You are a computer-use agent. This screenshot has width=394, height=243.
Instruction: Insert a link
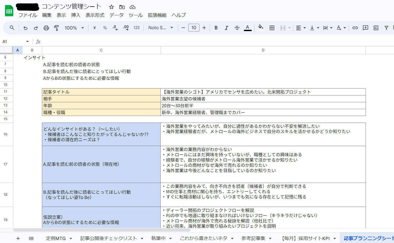(355, 28)
